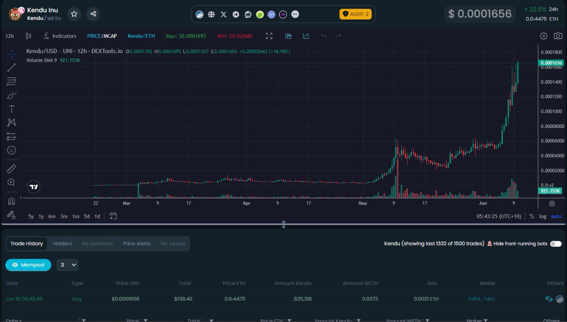Viewport: 567px width, 322px height.
Task: Click the three-dots more links icon
Action: 295,14
